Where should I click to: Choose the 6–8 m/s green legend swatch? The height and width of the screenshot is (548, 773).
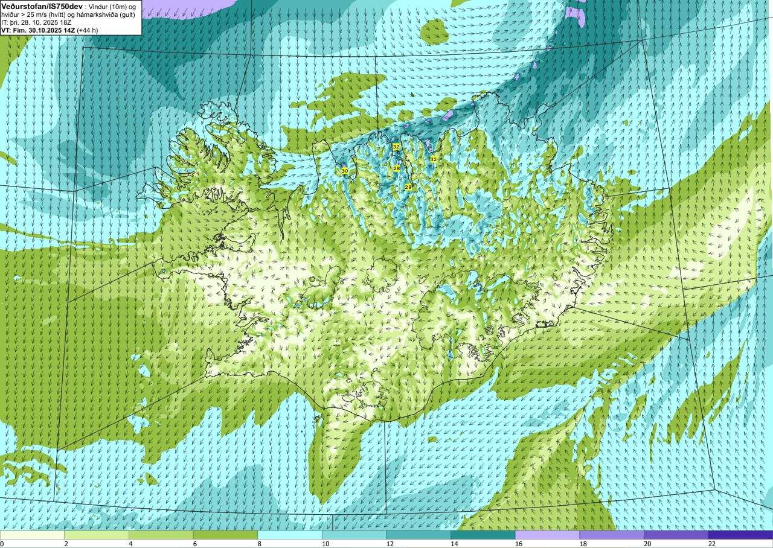[x=225, y=535]
